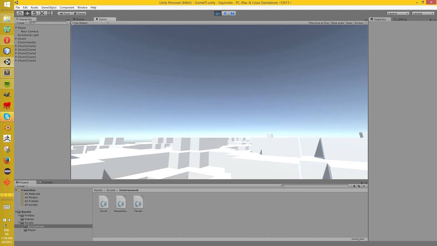
Task: Open the Component menu
Action: click(x=67, y=8)
